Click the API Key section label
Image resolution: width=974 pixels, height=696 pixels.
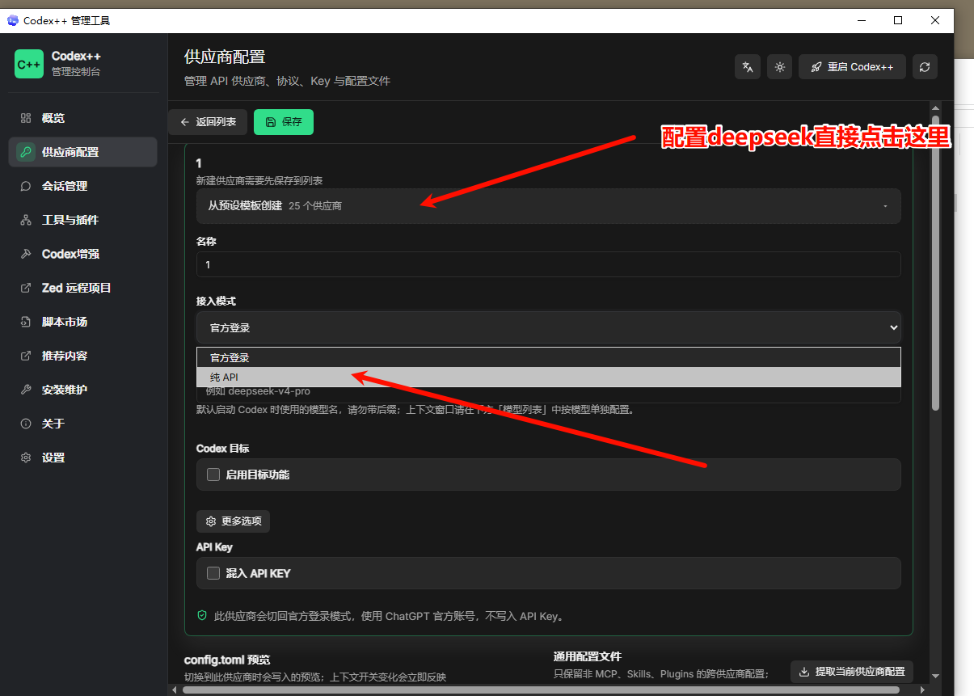(x=214, y=547)
